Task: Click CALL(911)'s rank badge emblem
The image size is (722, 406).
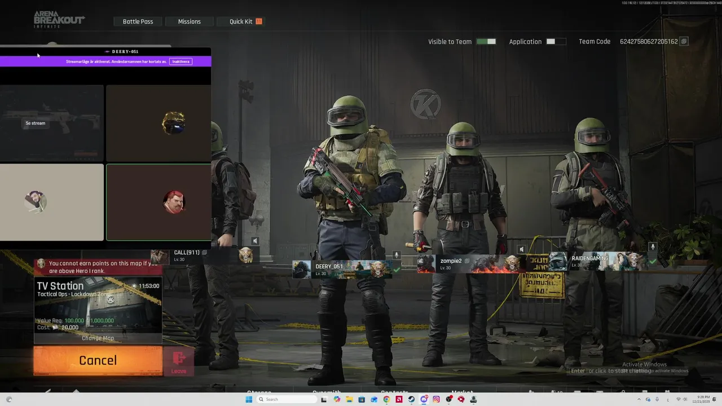Action: (x=245, y=255)
